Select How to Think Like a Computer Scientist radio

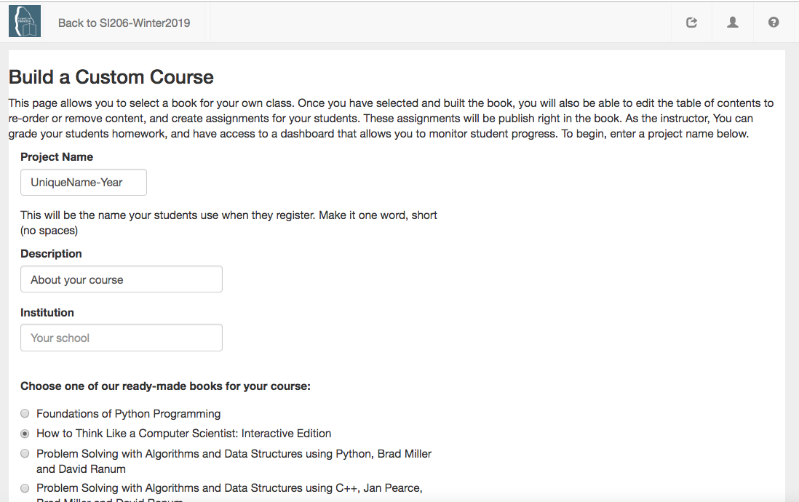pyautogui.click(x=25, y=434)
